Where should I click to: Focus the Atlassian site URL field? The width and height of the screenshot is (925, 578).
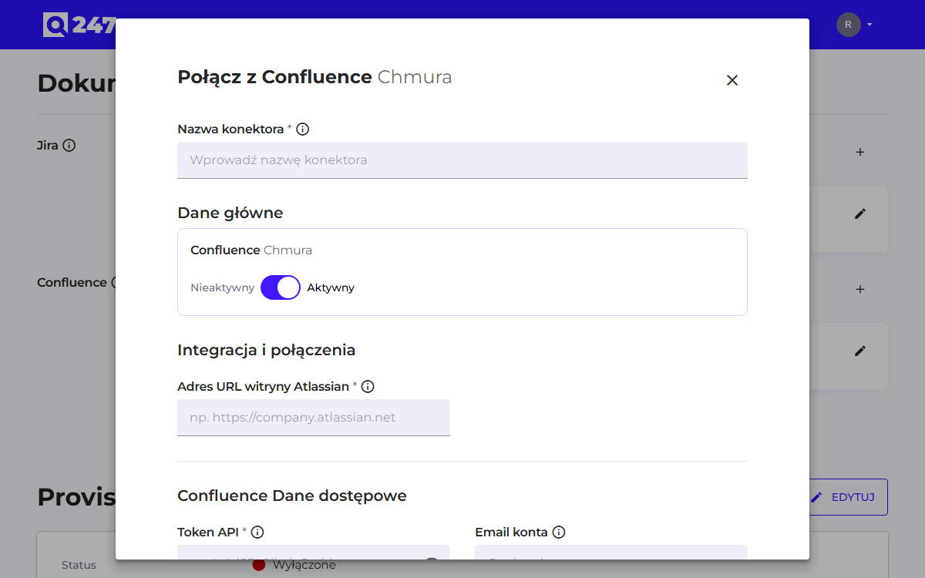click(x=314, y=418)
